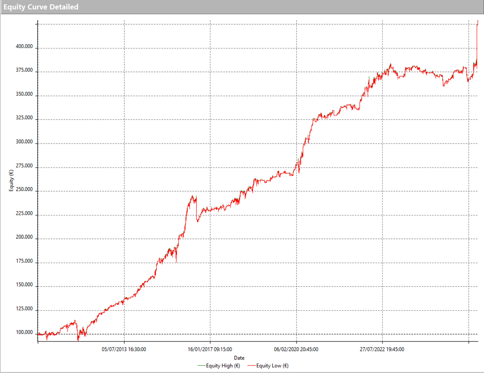
Task: Select the Equity High (€) legend label
Action: point(223,365)
